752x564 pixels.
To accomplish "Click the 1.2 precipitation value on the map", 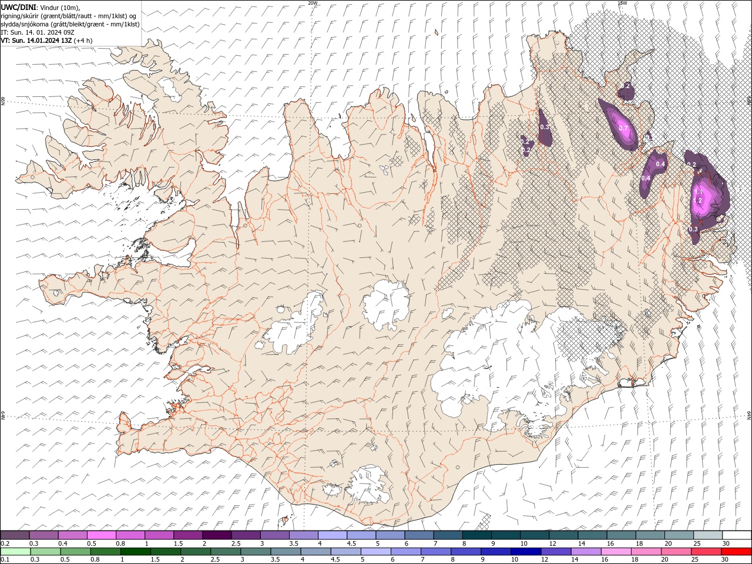I will pos(698,200).
